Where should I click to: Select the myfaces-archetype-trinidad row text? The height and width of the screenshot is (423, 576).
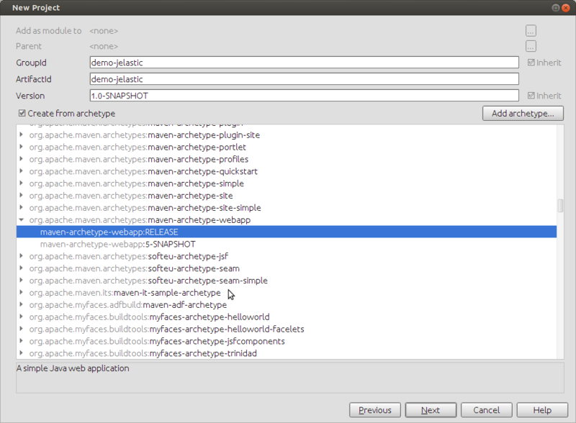point(143,353)
